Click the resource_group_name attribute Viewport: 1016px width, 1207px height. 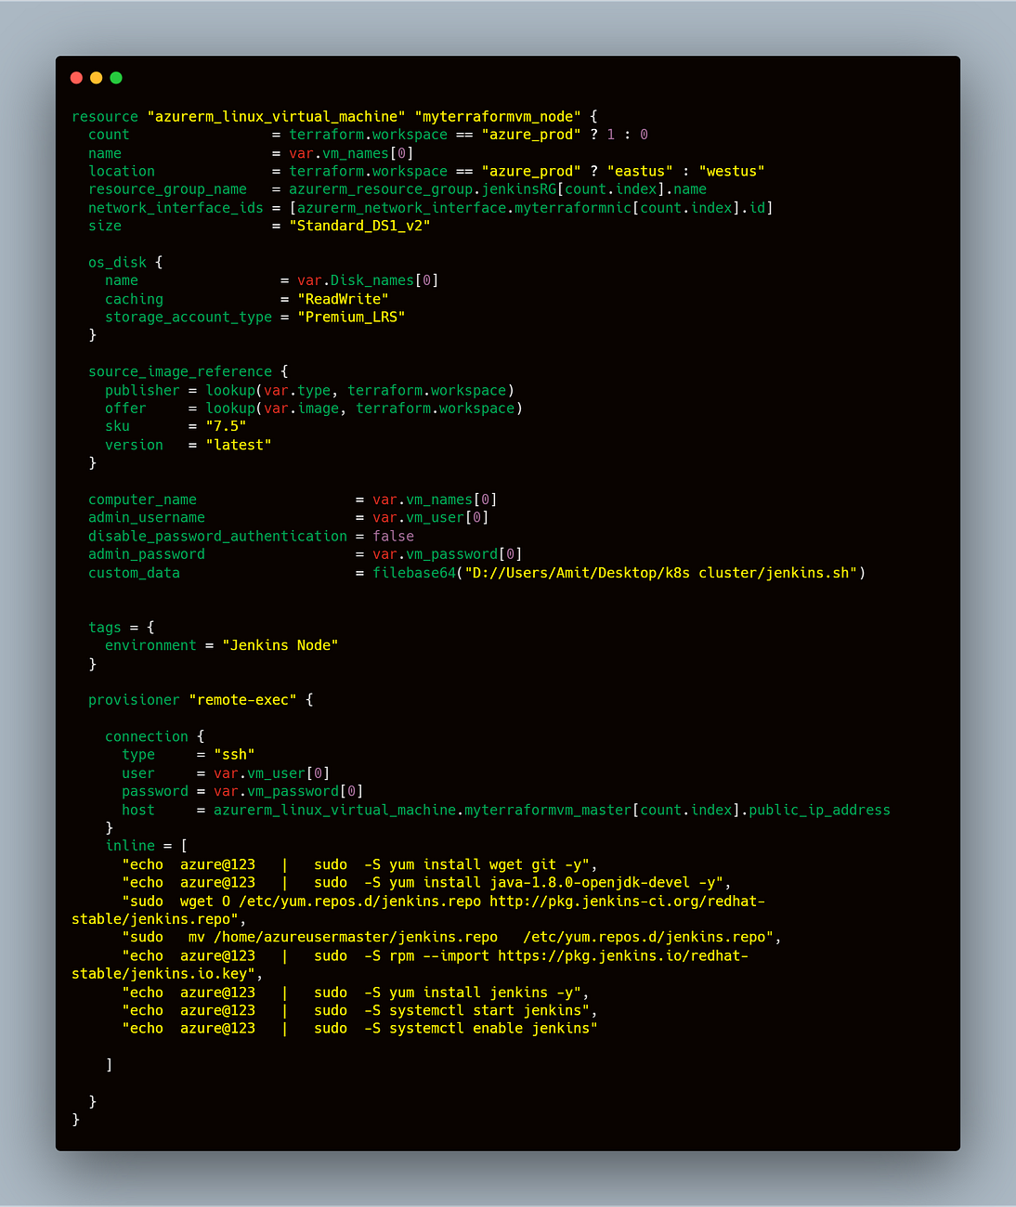(x=168, y=189)
